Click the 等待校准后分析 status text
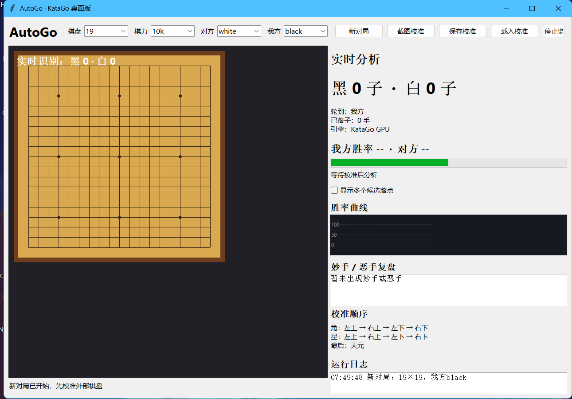Image resolution: width=572 pixels, height=399 pixels. pos(354,175)
